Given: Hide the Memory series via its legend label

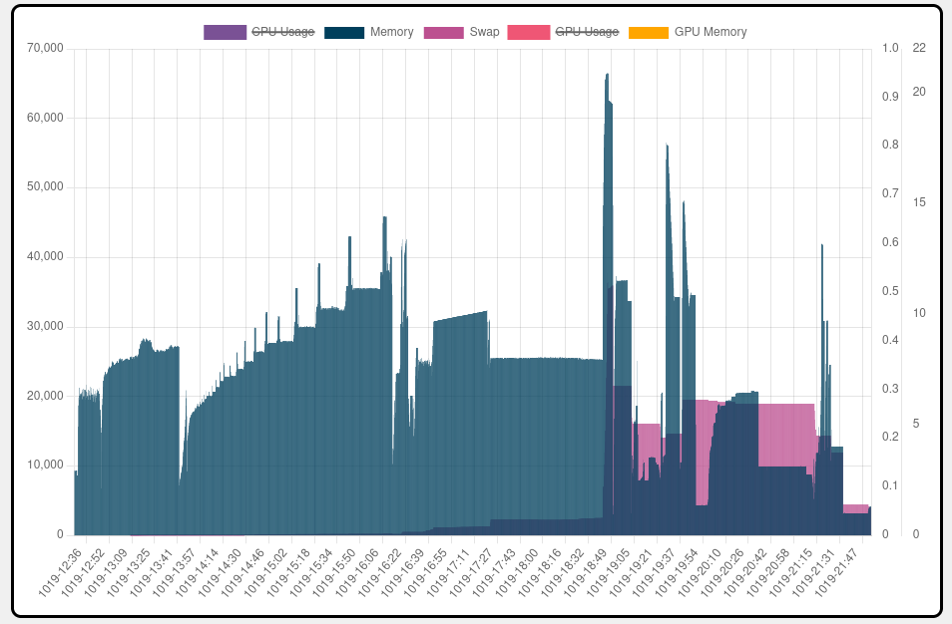Looking at the screenshot, I should [x=391, y=32].
